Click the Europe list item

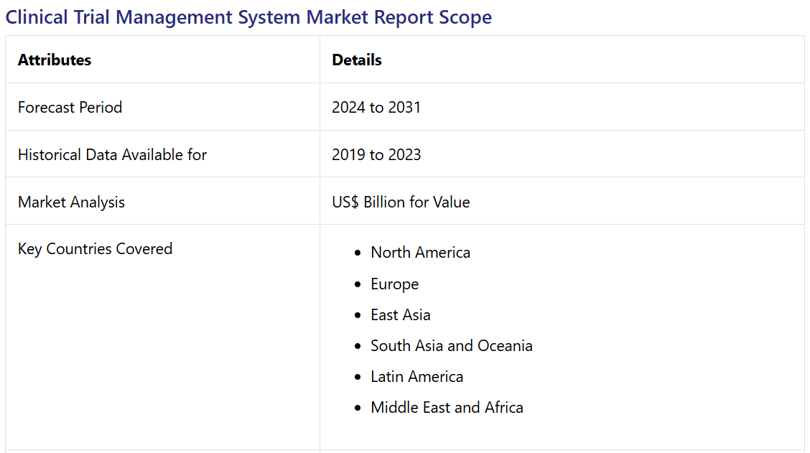pyautogui.click(x=394, y=284)
